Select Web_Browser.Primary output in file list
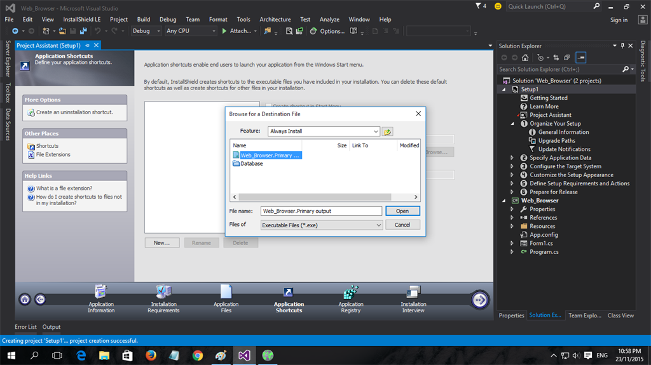Screen dimensions: 651x365 (266, 155)
